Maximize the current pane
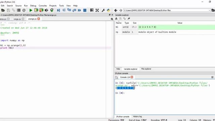 pos(92,10)
